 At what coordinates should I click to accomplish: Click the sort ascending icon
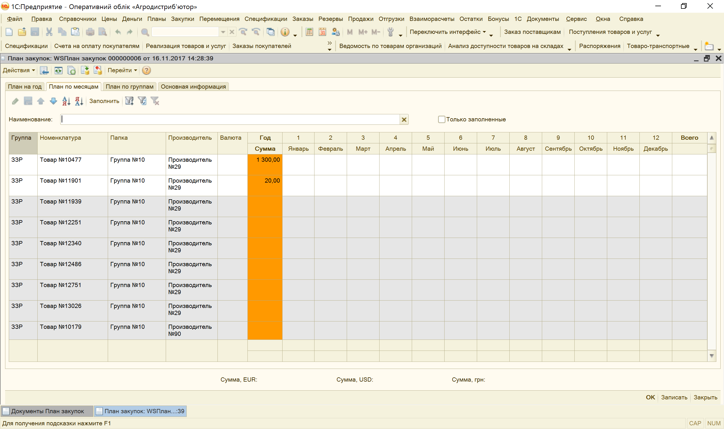[x=66, y=101]
